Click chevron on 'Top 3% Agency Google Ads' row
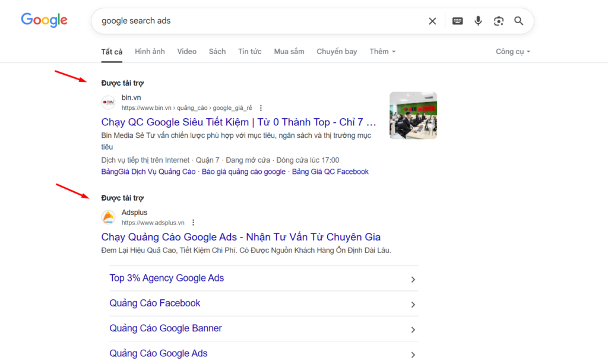Image resolution: width=608 pixels, height=364 pixels. click(x=413, y=280)
